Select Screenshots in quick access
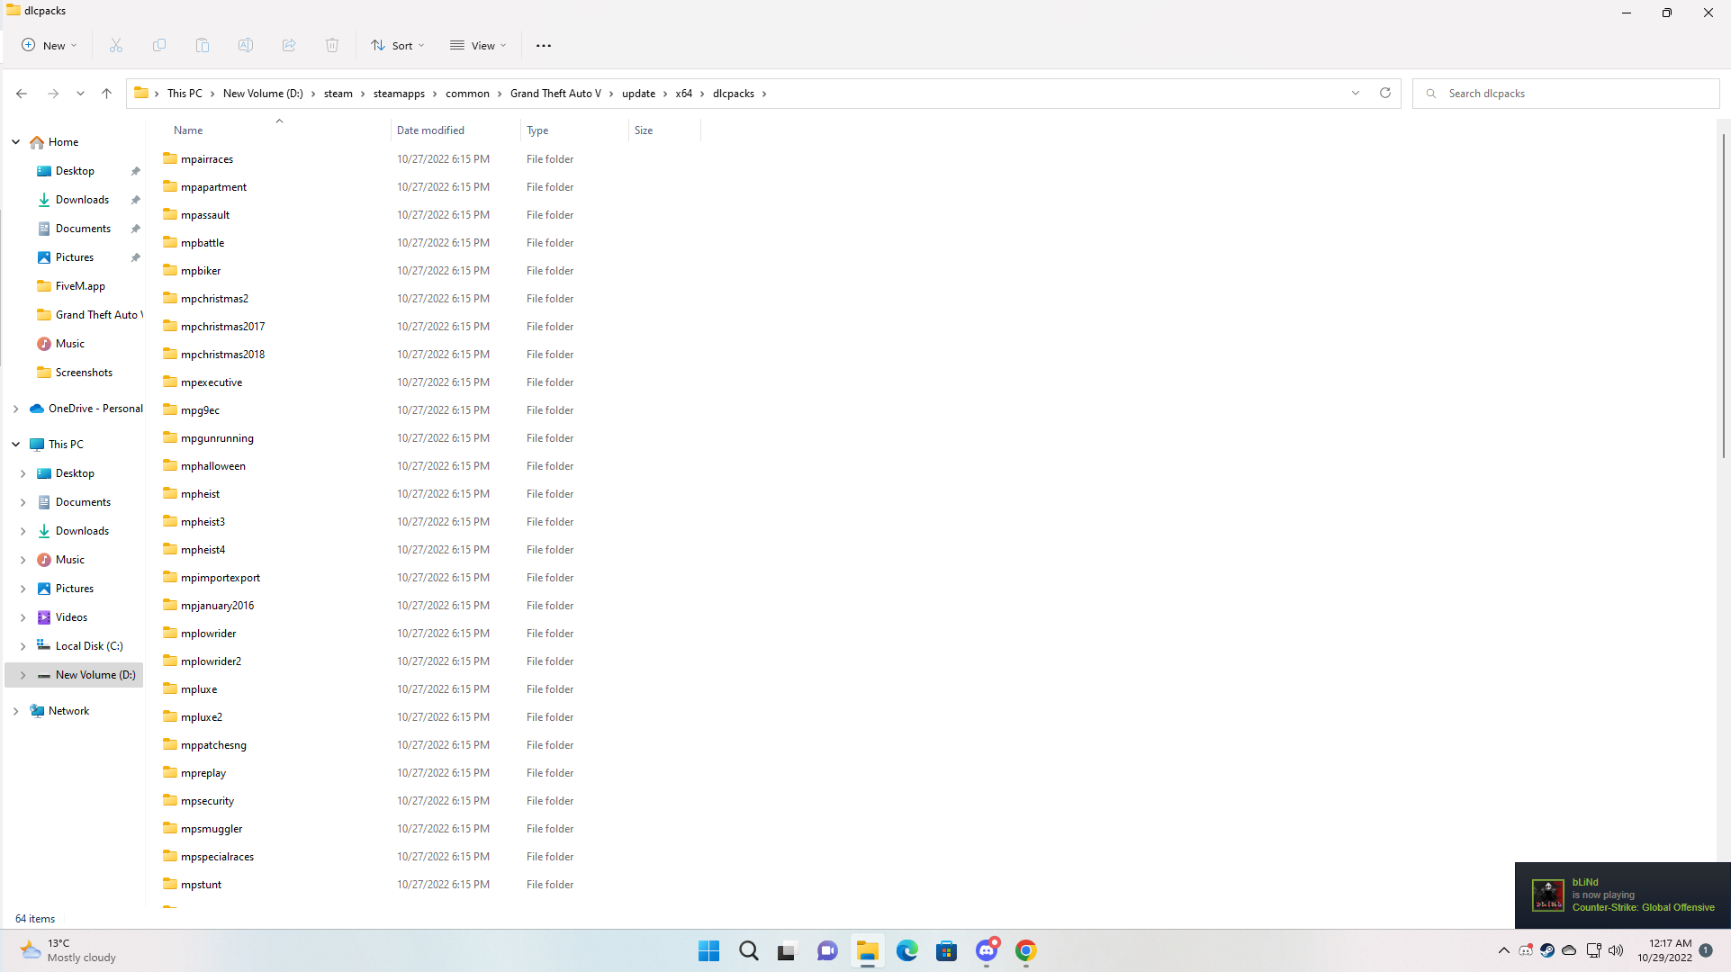 [x=84, y=373]
